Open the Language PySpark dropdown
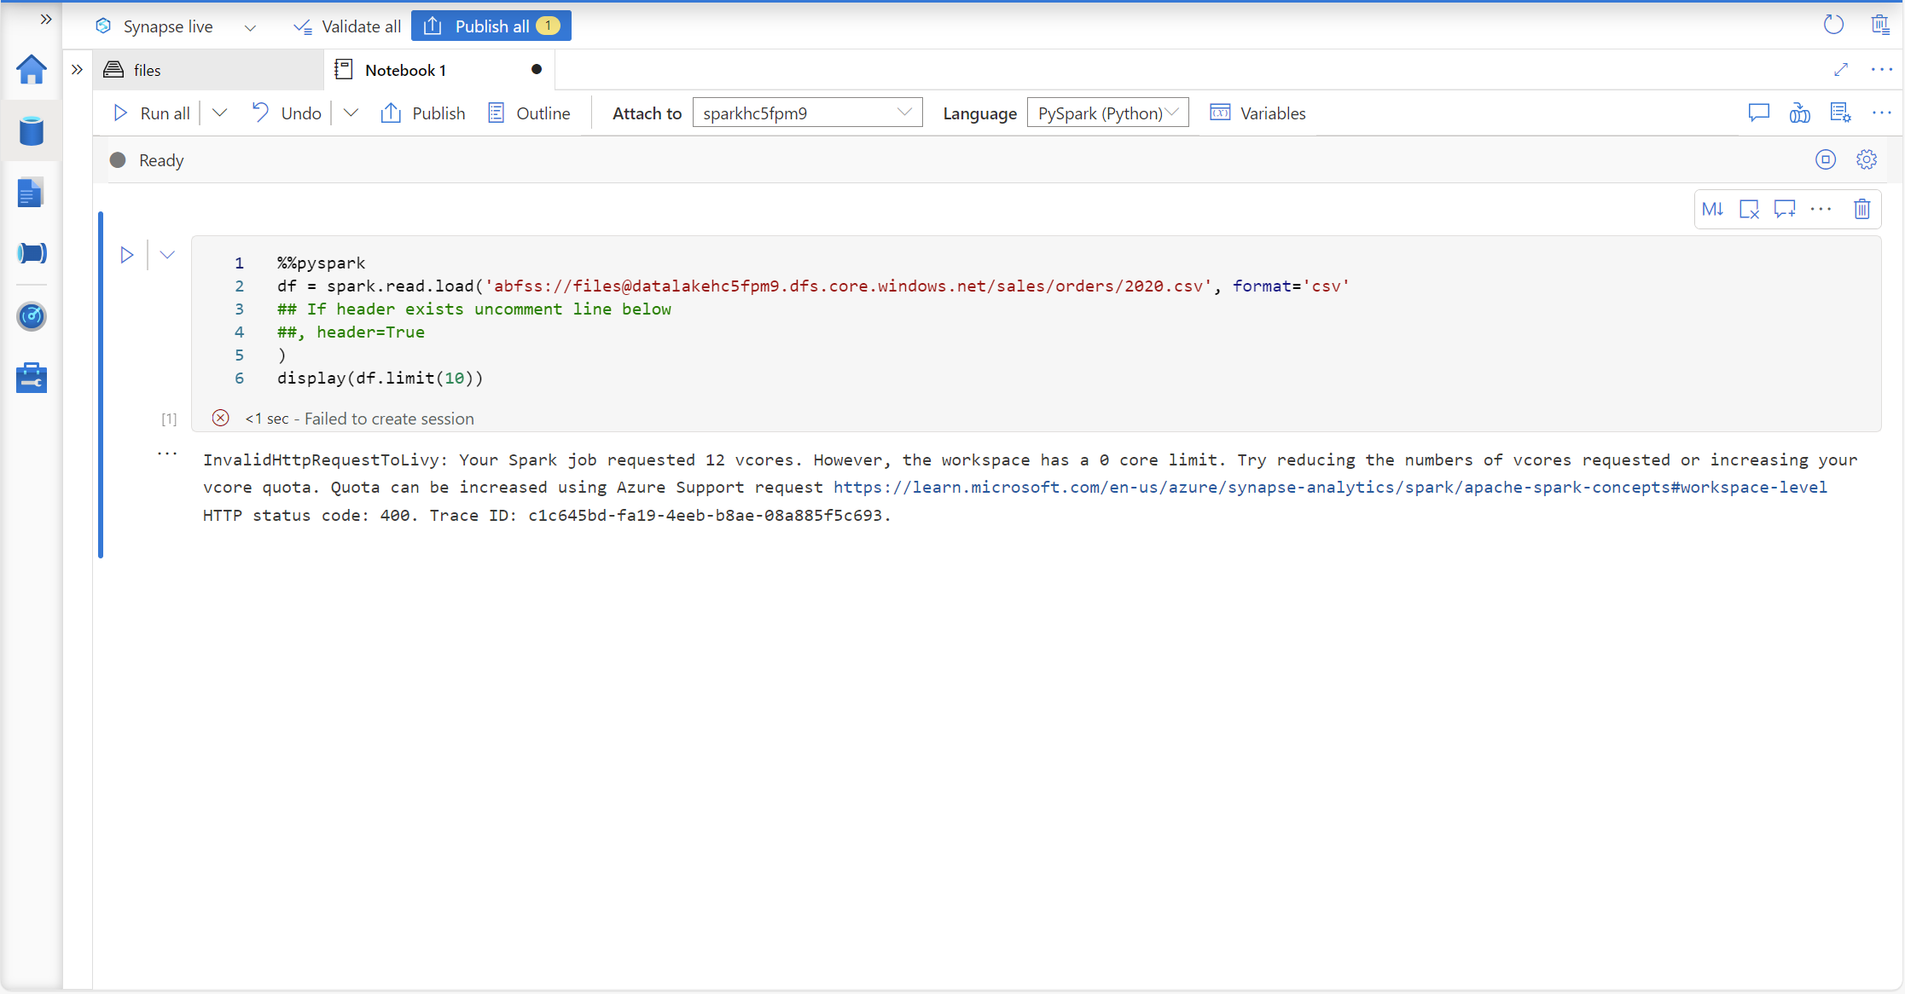 click(x=1107, y=113)
